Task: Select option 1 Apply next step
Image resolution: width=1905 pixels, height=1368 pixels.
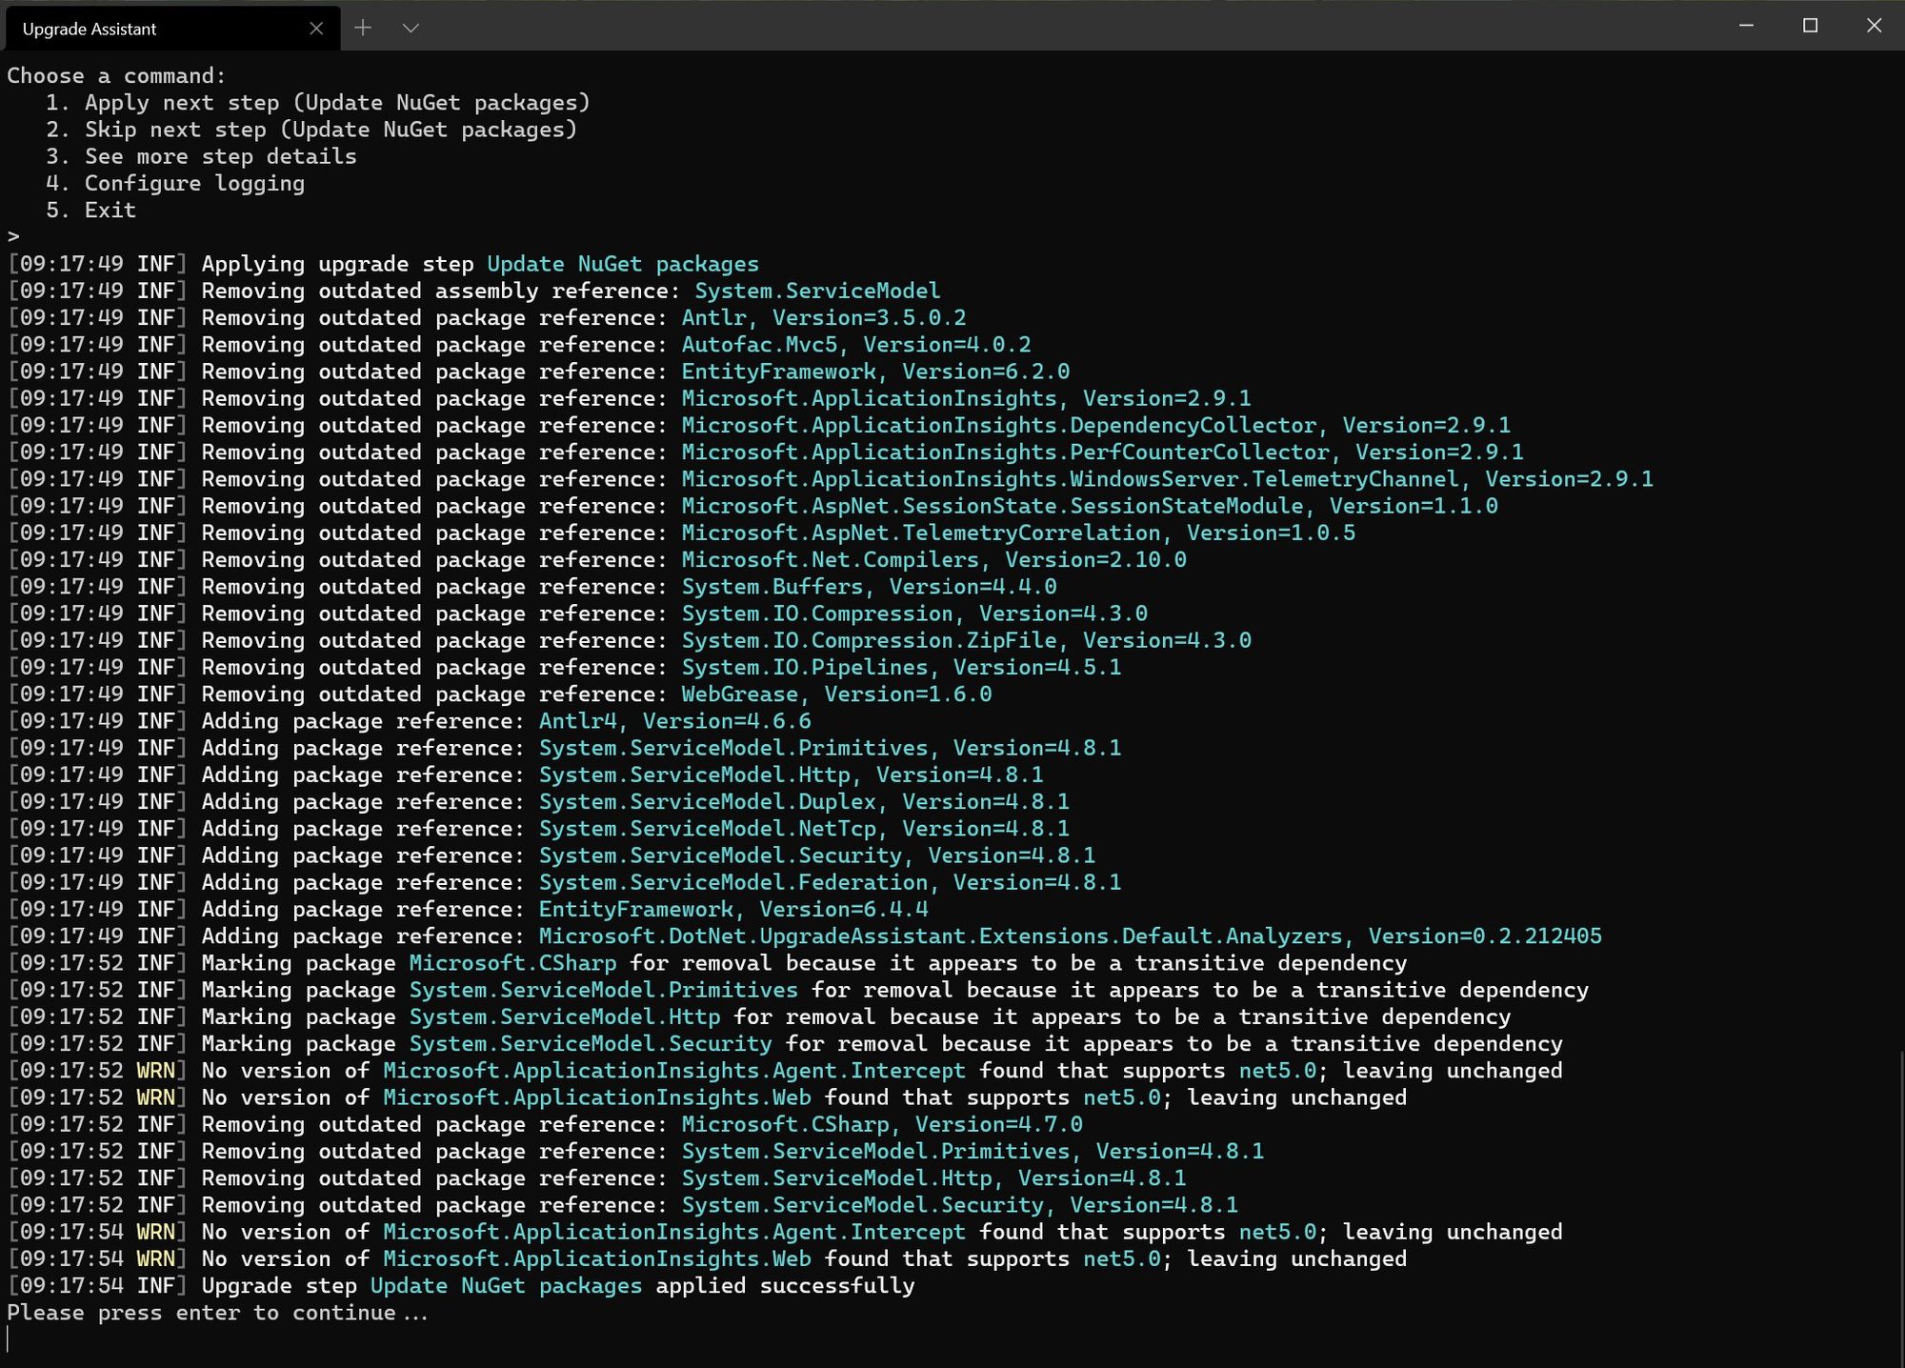Action: 319,102
